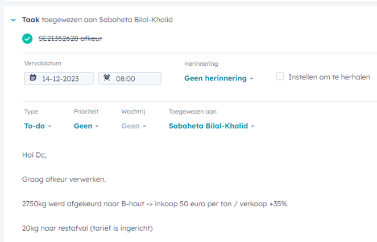Image resolution: width=377 pixels, height=242 pixels.
Task: Click the Instellen om te herhalen label
Action: [x=329, y=77]
